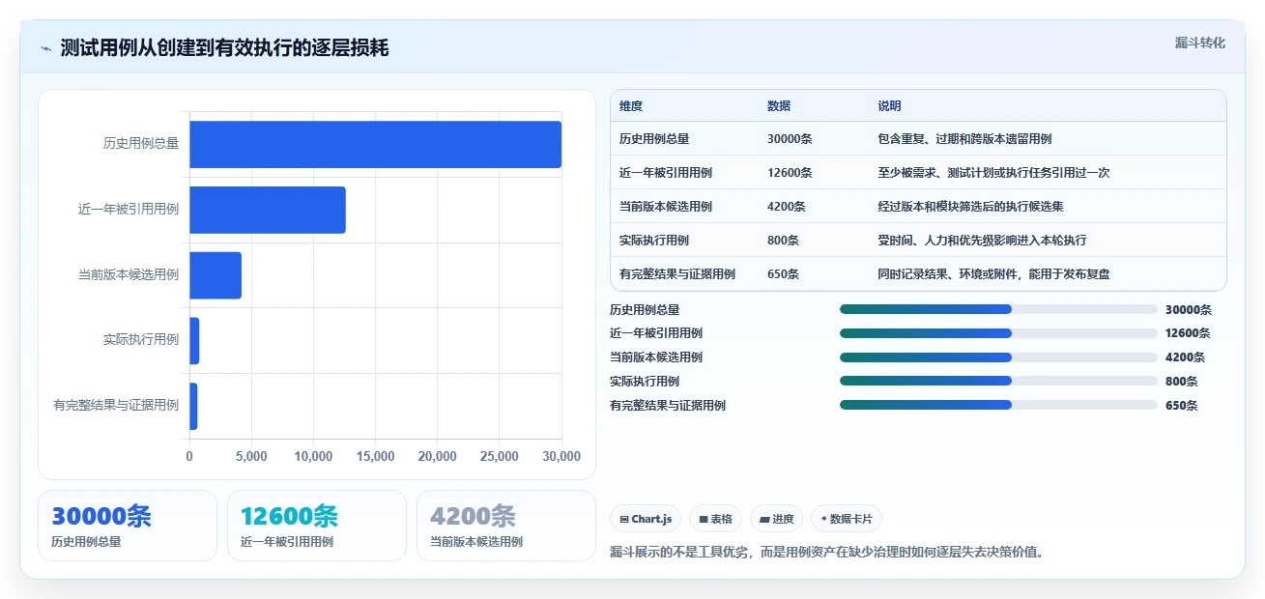This screenshot has height=599, width=1265.
Task: Click the 有完整结果与证据用例 cell in the table
Action: 677,274
